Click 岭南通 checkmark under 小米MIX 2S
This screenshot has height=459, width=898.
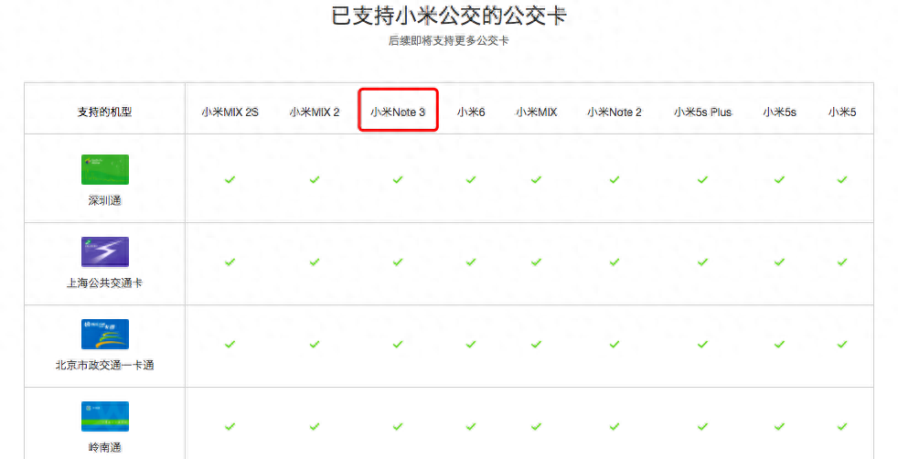tap(230, 427)
